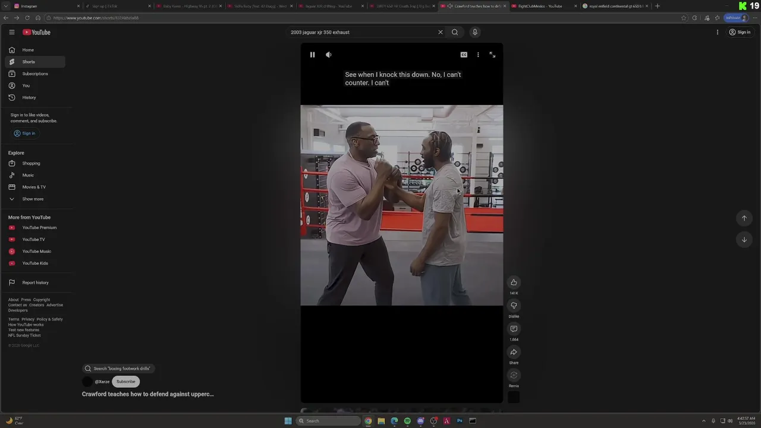This screenshot has width=761, height=428.
Task: Open the comments panel showing 1,664
Action: point(514,329)
